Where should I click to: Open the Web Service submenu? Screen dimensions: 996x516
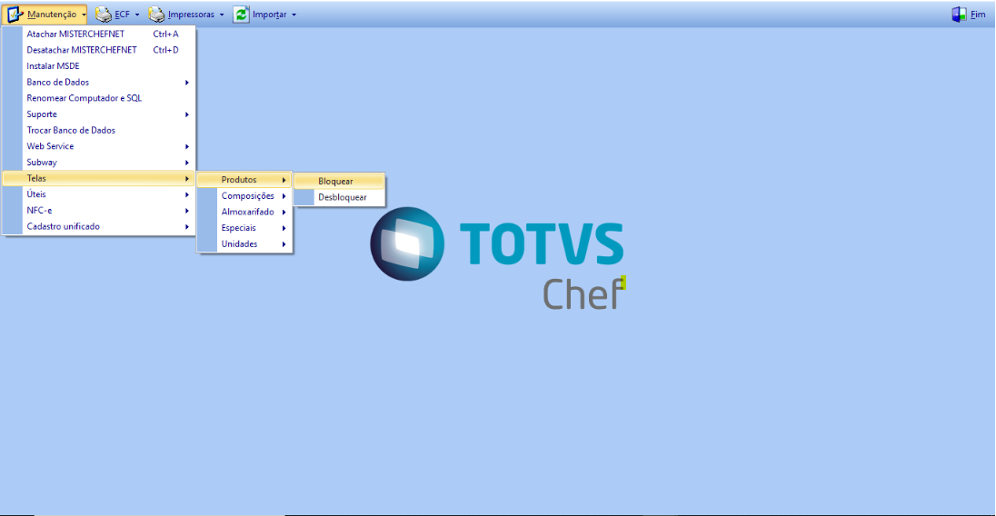(99, 146)
